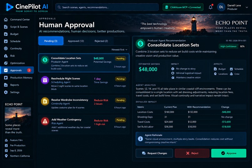Click the ClickHouse database icon
The height and width of the screenshot is (168, 252).
click(x=167, y=7)
